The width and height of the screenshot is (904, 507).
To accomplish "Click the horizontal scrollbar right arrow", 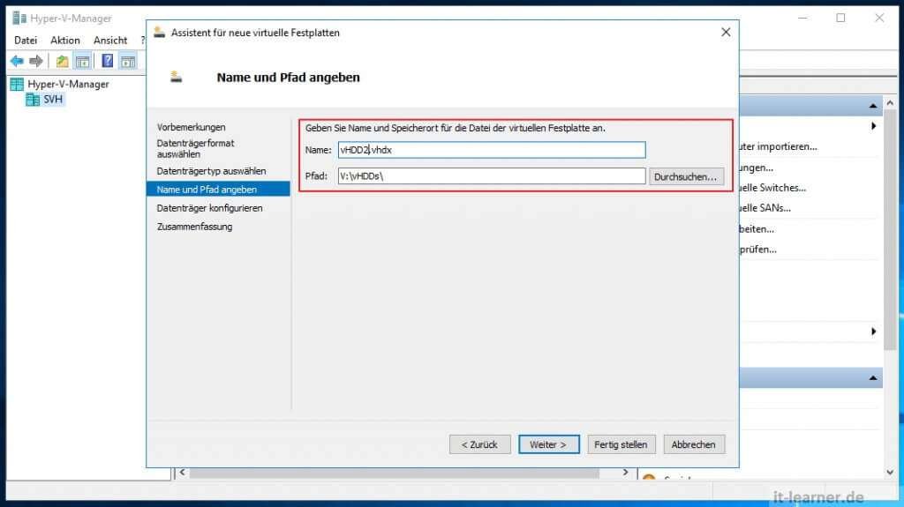I will point(626,473).
